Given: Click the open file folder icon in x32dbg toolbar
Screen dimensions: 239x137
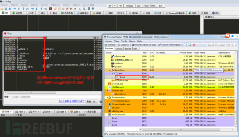Looking at the screenshot, I should (2, 9).
